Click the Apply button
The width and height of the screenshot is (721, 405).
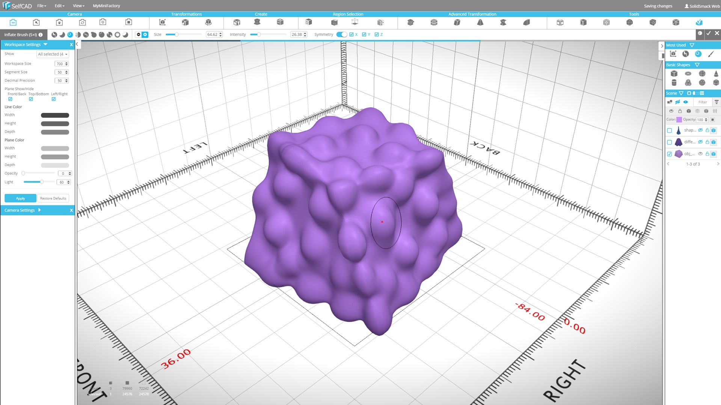tap(20, 198)
